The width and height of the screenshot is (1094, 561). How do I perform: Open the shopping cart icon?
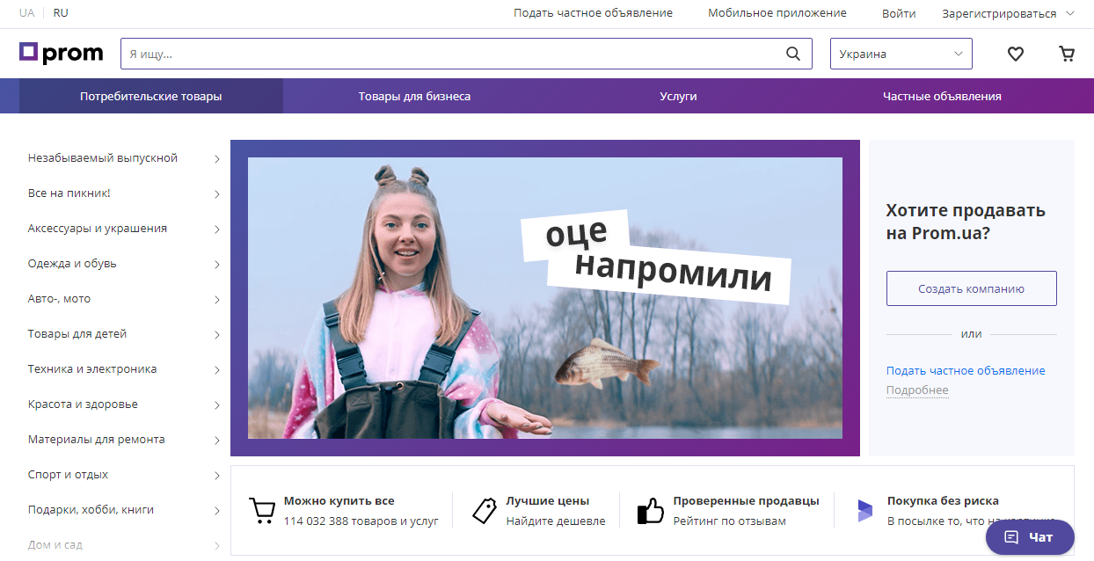[1067, 54]
